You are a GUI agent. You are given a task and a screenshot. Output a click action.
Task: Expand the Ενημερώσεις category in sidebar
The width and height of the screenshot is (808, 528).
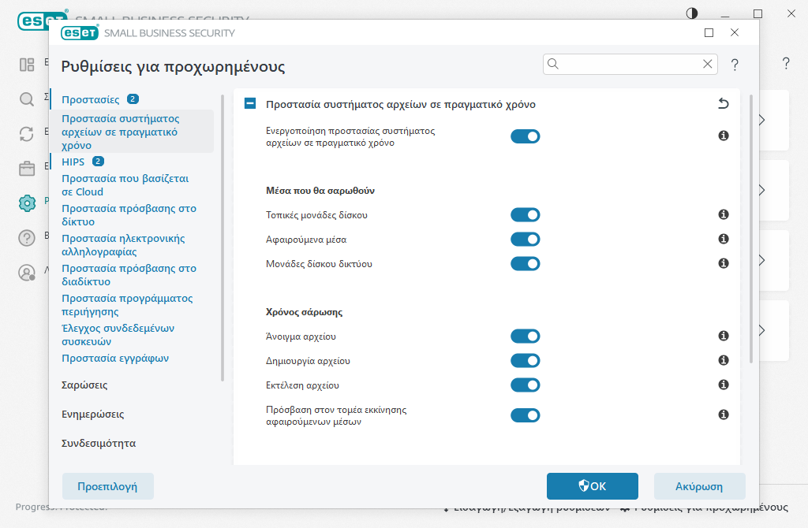pos(92,415)
